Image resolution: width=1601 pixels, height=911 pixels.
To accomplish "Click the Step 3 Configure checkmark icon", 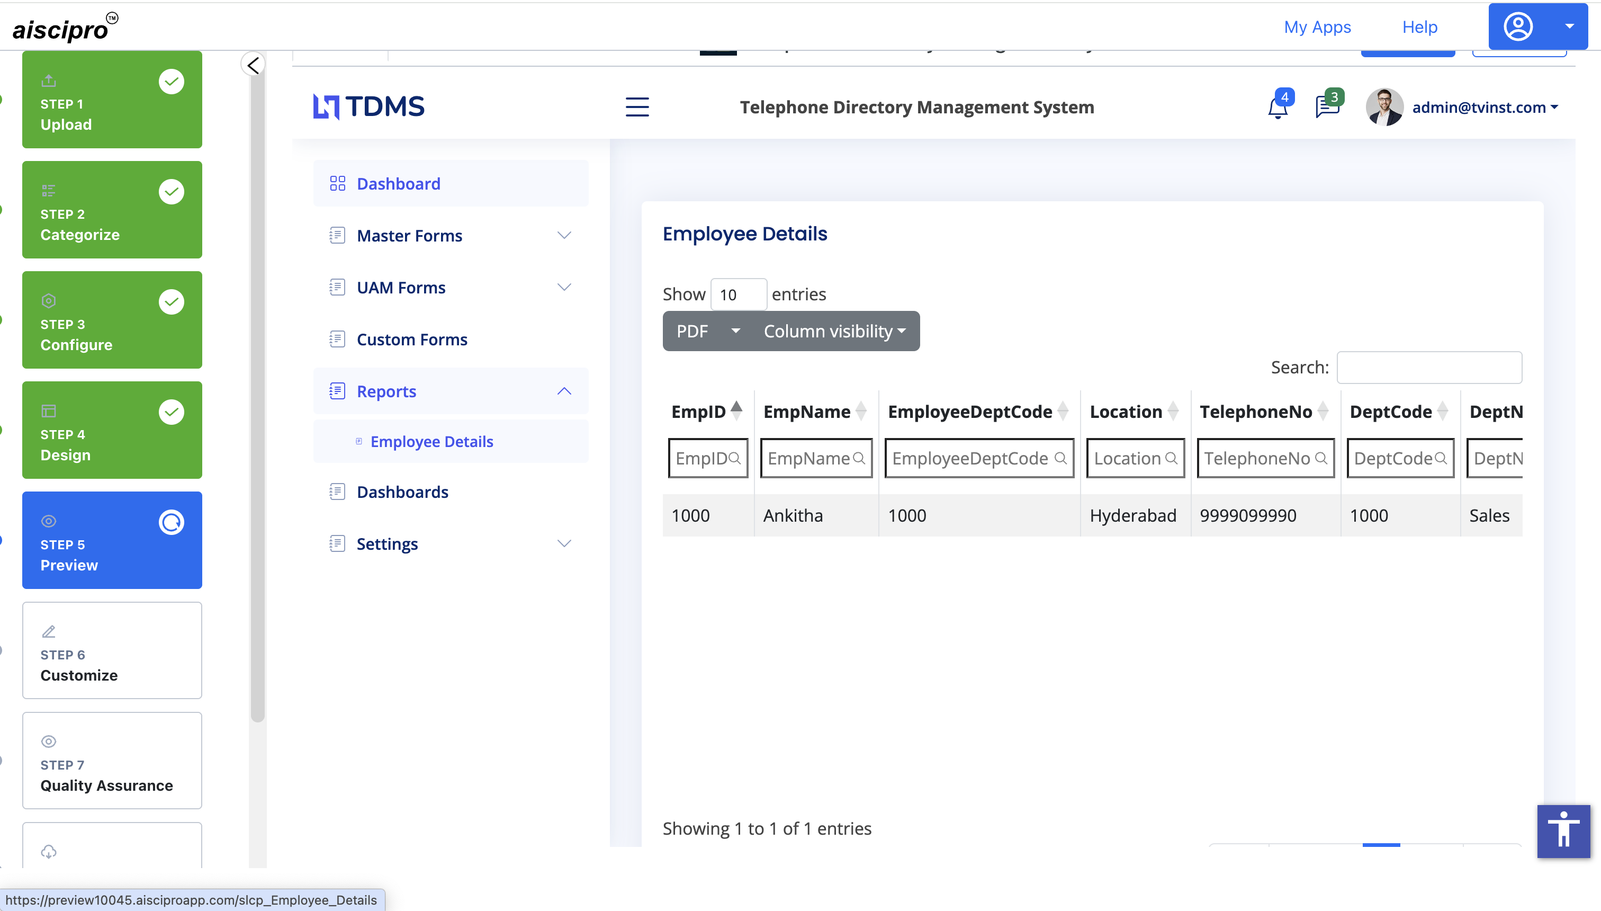I will tap(172, 301).
